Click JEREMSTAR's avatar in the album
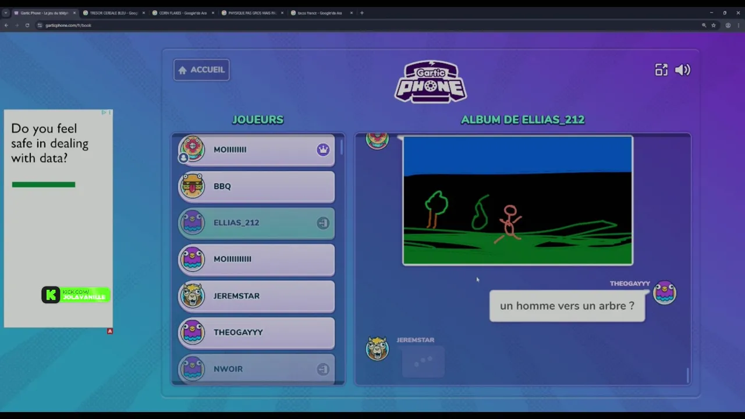This screenshot has height=419, width=745. click(x=377, y=348)
